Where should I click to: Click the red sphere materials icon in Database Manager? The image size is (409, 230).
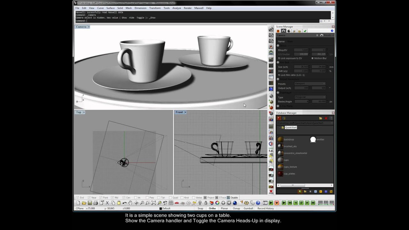[x=279, y=118]
